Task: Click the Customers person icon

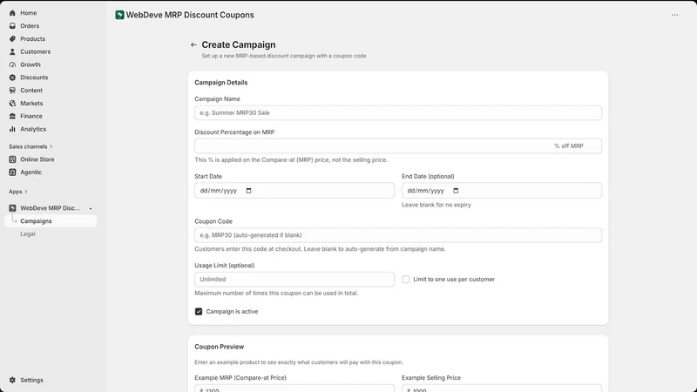Action: (12, 51)
